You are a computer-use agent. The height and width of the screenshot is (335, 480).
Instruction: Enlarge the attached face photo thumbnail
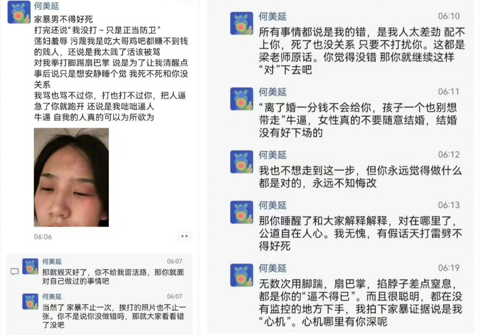(x=71, y=177)
